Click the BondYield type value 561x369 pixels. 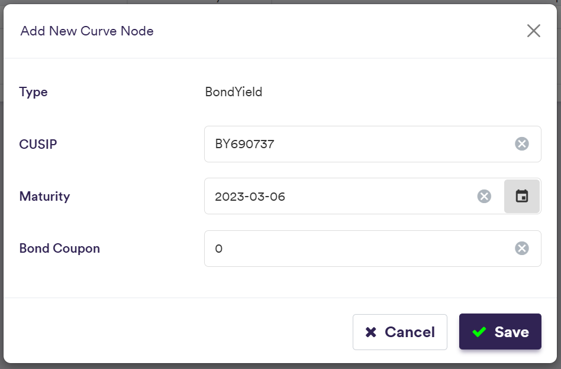[x=234, y=92]
